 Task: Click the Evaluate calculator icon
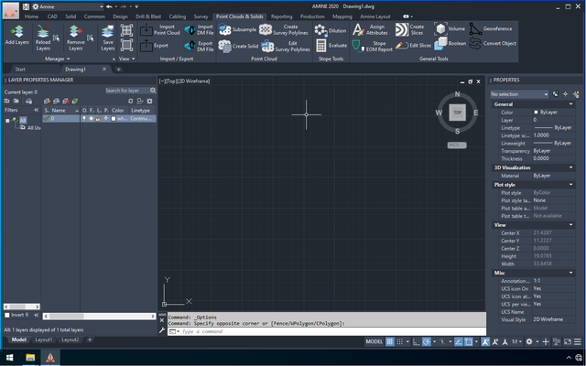(321, 46)
